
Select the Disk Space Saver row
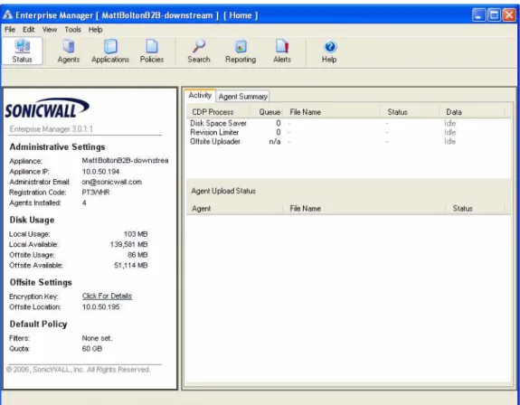pos(348,123)
